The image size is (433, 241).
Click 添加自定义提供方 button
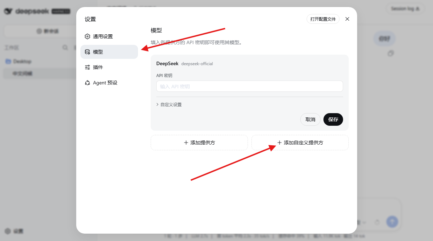tap(300, 143)
